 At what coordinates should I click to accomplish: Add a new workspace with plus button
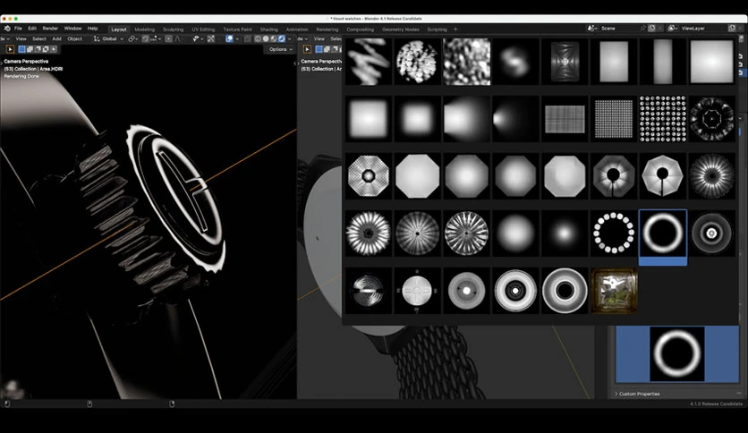pyautogui.click(x=455, y=30)
